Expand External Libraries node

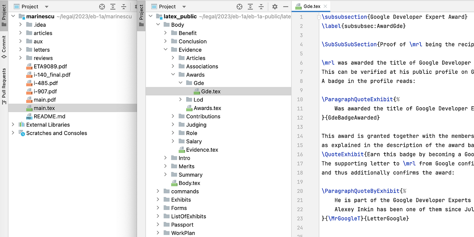tap(13, 125)
